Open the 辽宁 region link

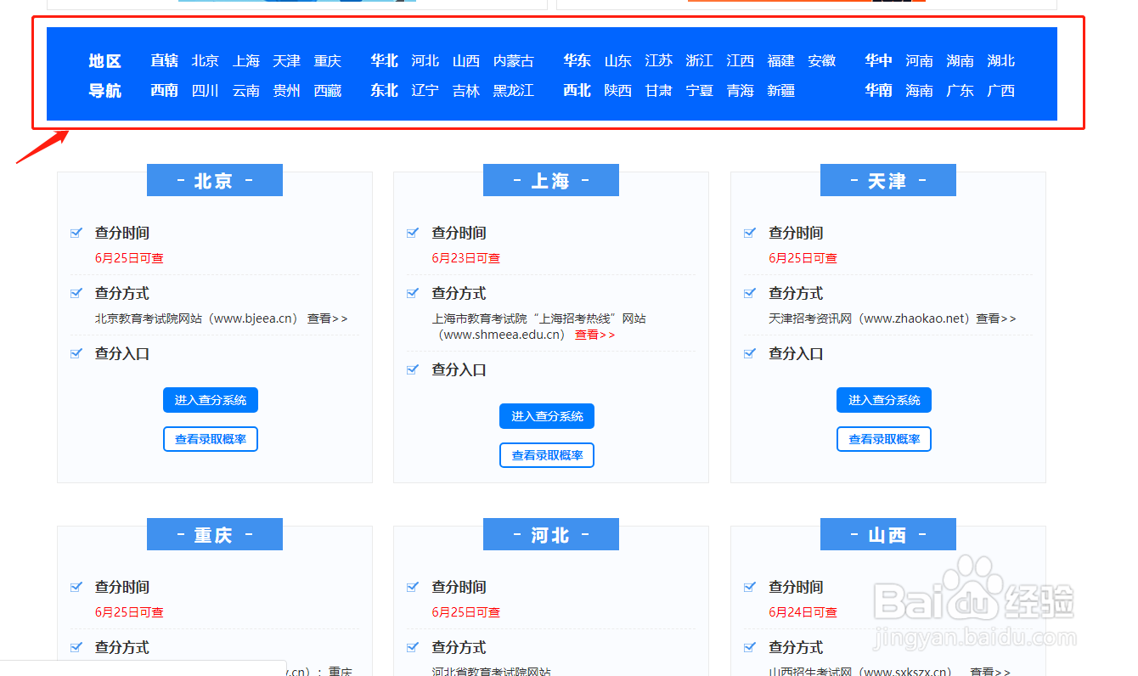point(425,91)
